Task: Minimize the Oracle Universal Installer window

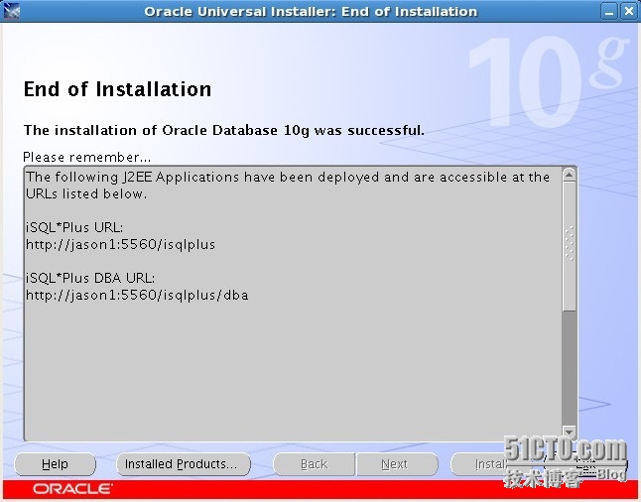Action: point(609,12)
